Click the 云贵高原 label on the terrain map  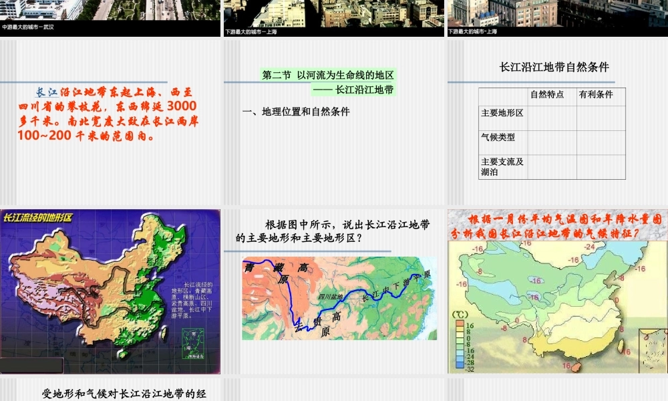point(318,324)
